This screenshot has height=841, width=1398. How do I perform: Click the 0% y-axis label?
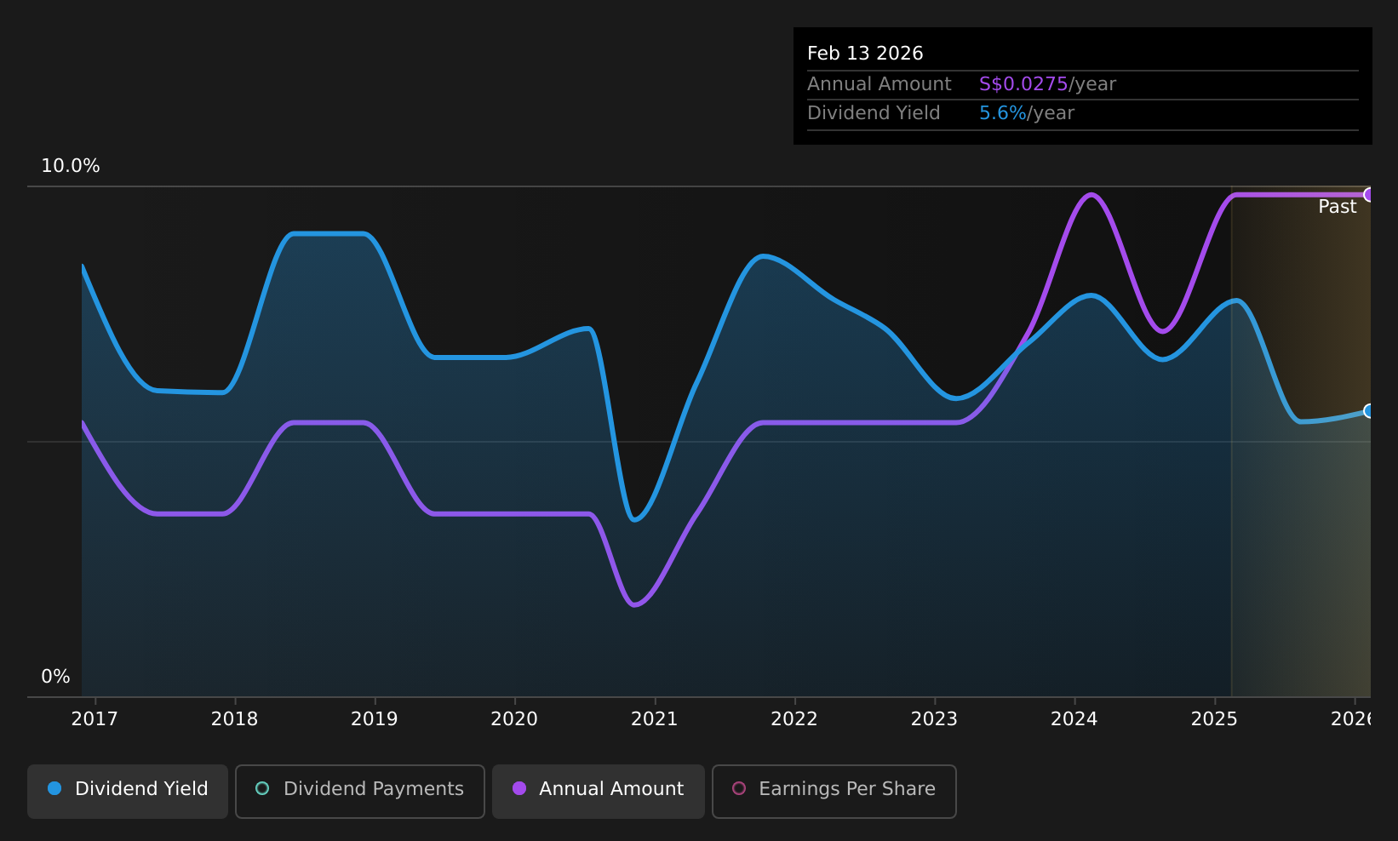click(x=55, y=677)
